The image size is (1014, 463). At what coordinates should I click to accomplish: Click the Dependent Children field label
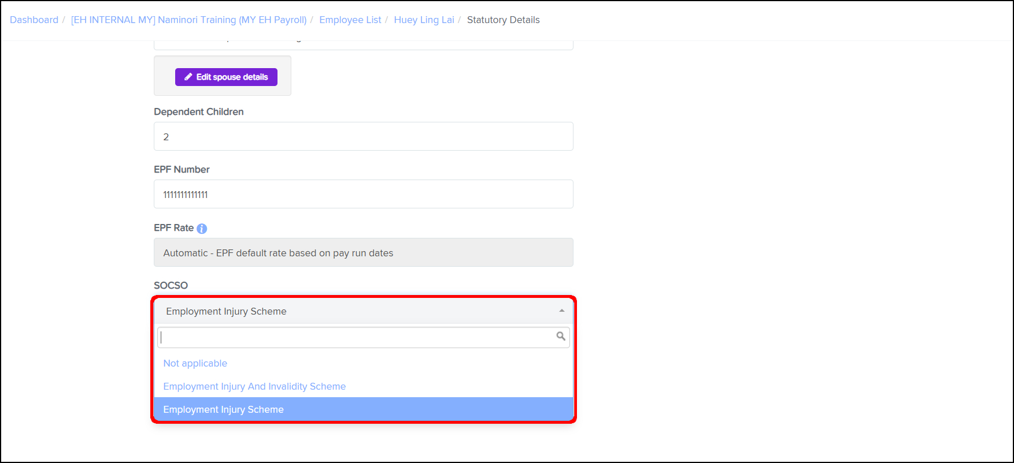(198, 111)
